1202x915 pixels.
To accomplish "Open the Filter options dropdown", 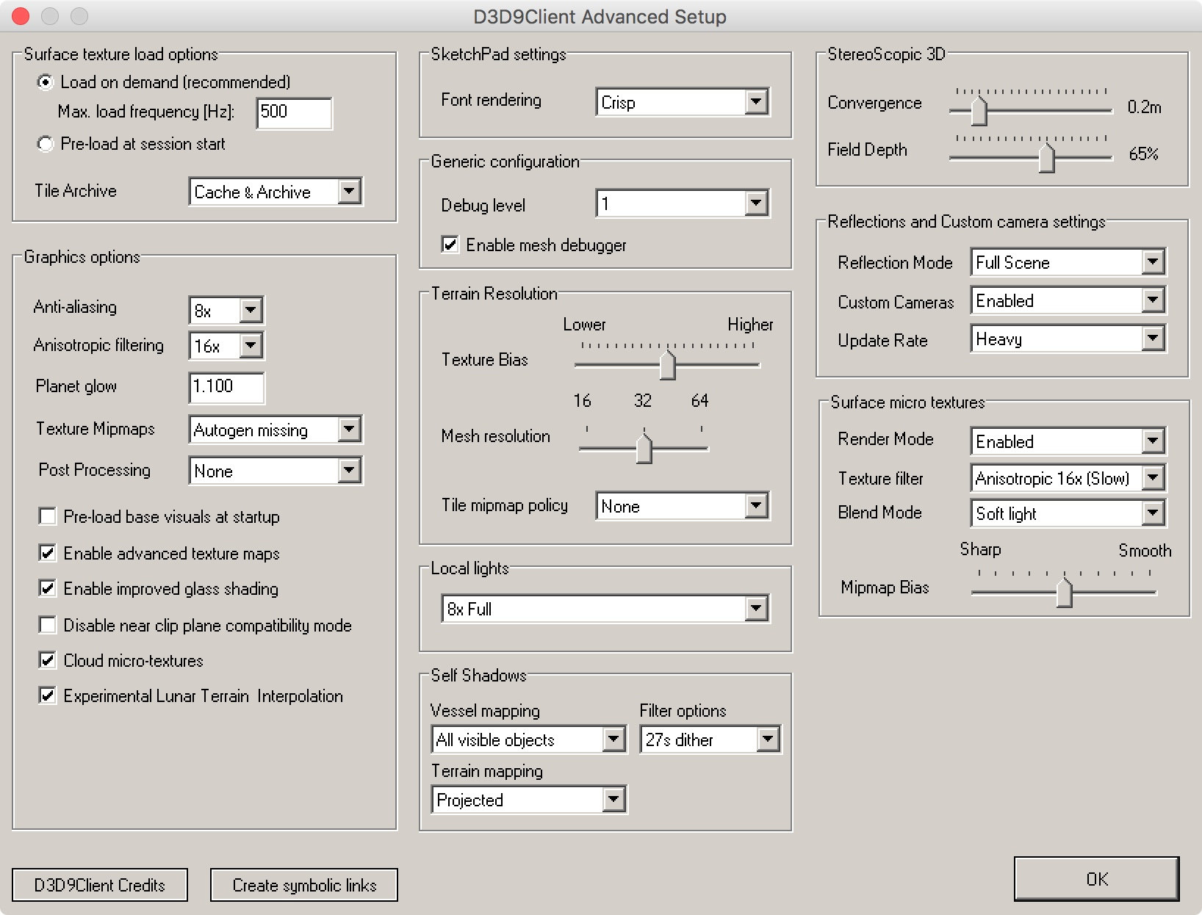I will click(710, 739).
